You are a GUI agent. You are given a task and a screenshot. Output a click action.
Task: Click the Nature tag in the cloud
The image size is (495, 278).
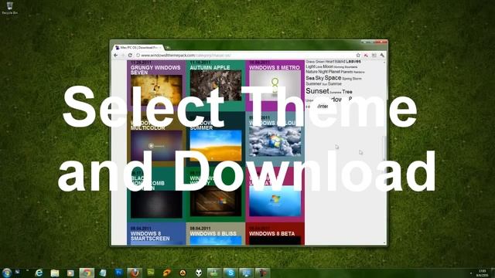311,72
